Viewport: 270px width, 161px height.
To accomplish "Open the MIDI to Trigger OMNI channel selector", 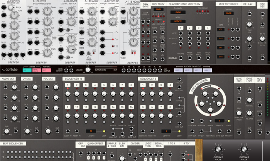I will 228,13.
